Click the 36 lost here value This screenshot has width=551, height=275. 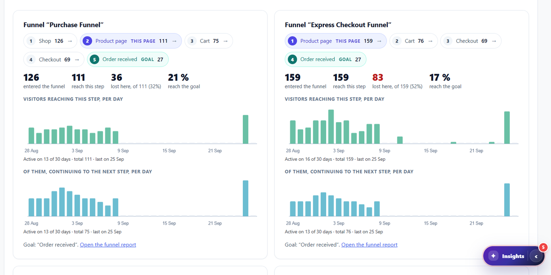116,77
